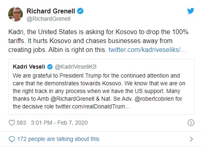Click the Twitter bird logo
This screenshot has height=147, width=202.
tap(191, 11)
